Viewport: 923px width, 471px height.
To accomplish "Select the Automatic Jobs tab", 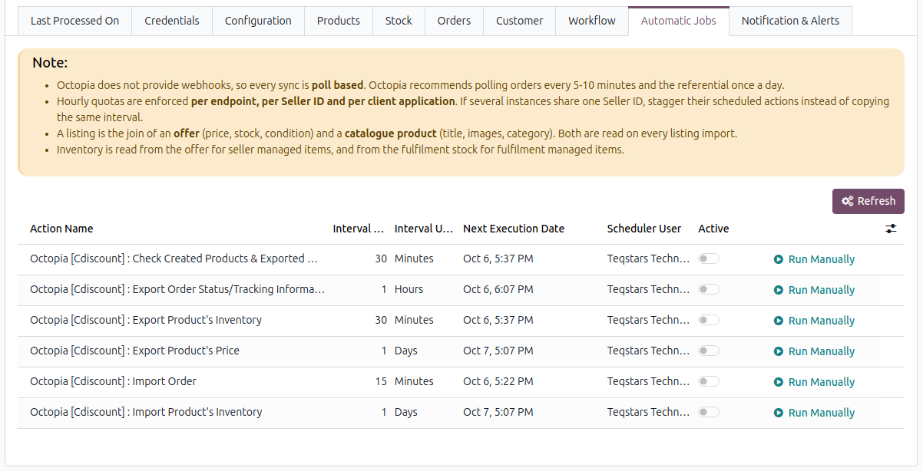I will pyautogui.click(x=679, y=21).
